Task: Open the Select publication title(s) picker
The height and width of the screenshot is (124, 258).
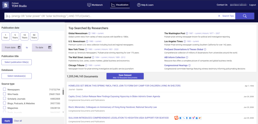Action: coord(16,62)
